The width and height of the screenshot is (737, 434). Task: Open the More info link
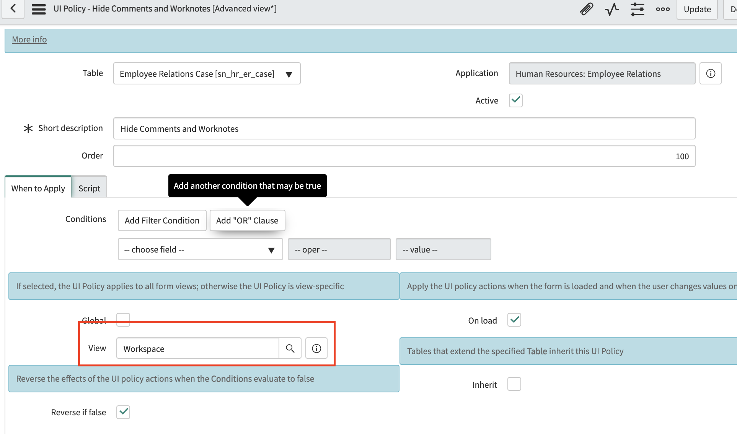(x=29, y=39)
